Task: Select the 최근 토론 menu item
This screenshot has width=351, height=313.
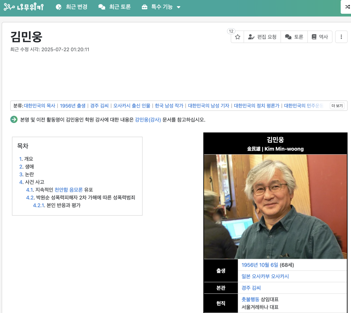Action: tap(118, 7)
